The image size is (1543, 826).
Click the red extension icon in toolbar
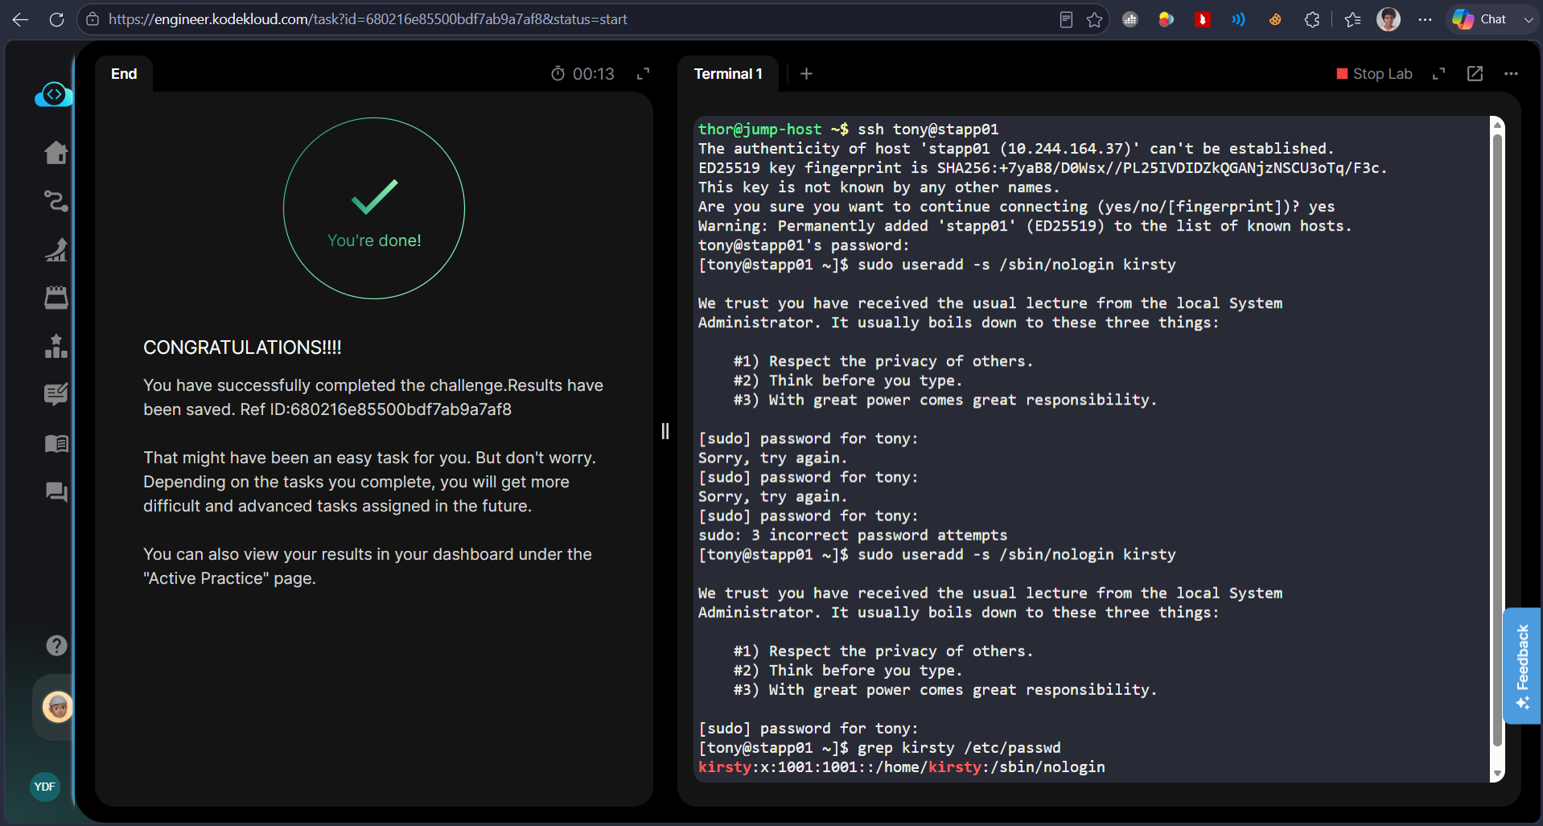tap(1203, 19)
